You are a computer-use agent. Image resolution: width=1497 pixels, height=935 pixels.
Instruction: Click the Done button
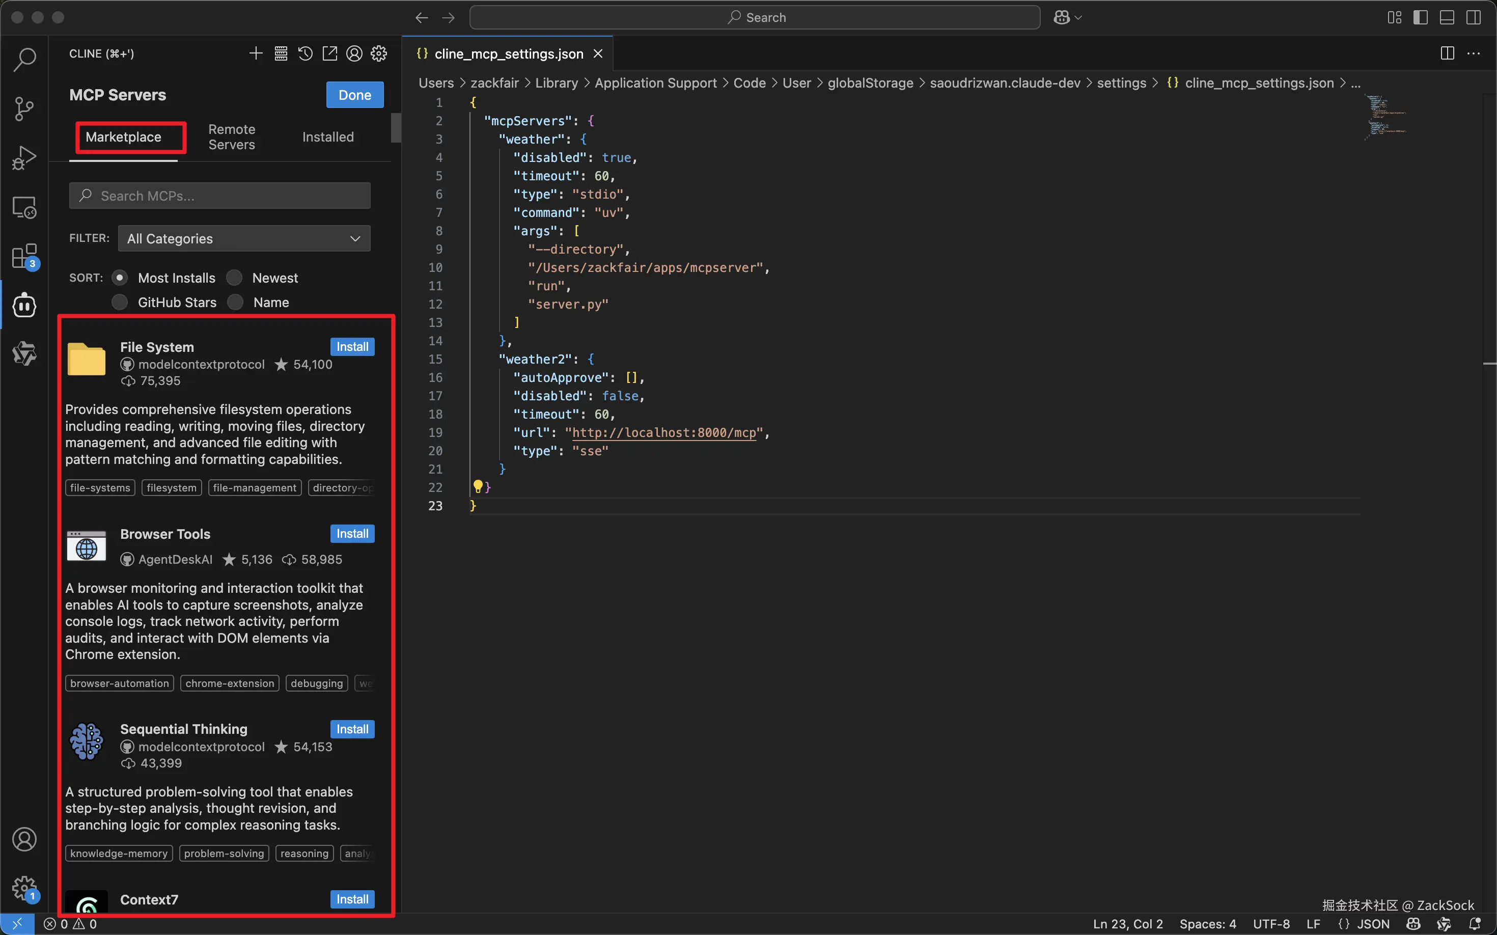354,95
